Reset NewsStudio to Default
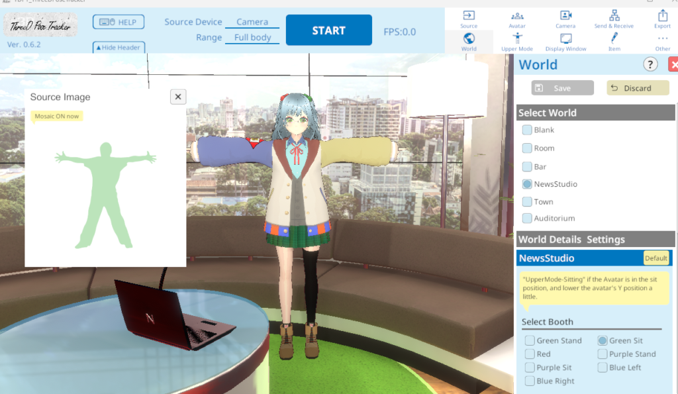 click(656, 258)
